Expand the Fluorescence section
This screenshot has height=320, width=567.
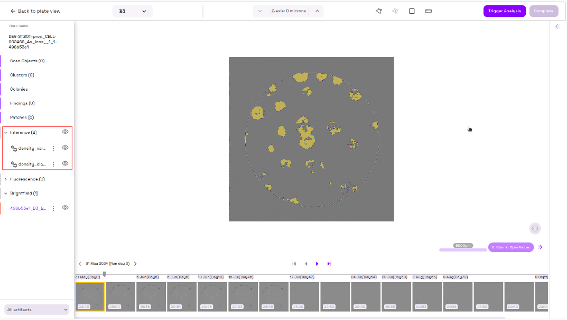(6, 179)
